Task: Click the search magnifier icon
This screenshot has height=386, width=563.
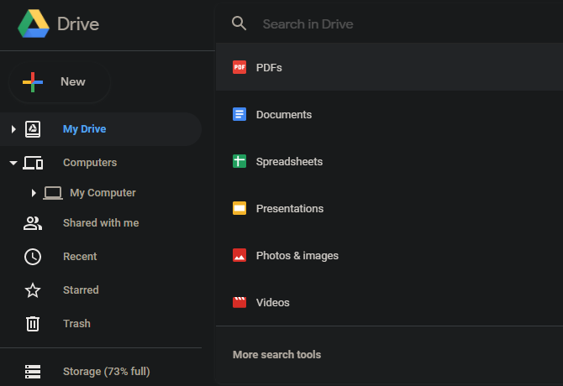Action: click(239, 23)
